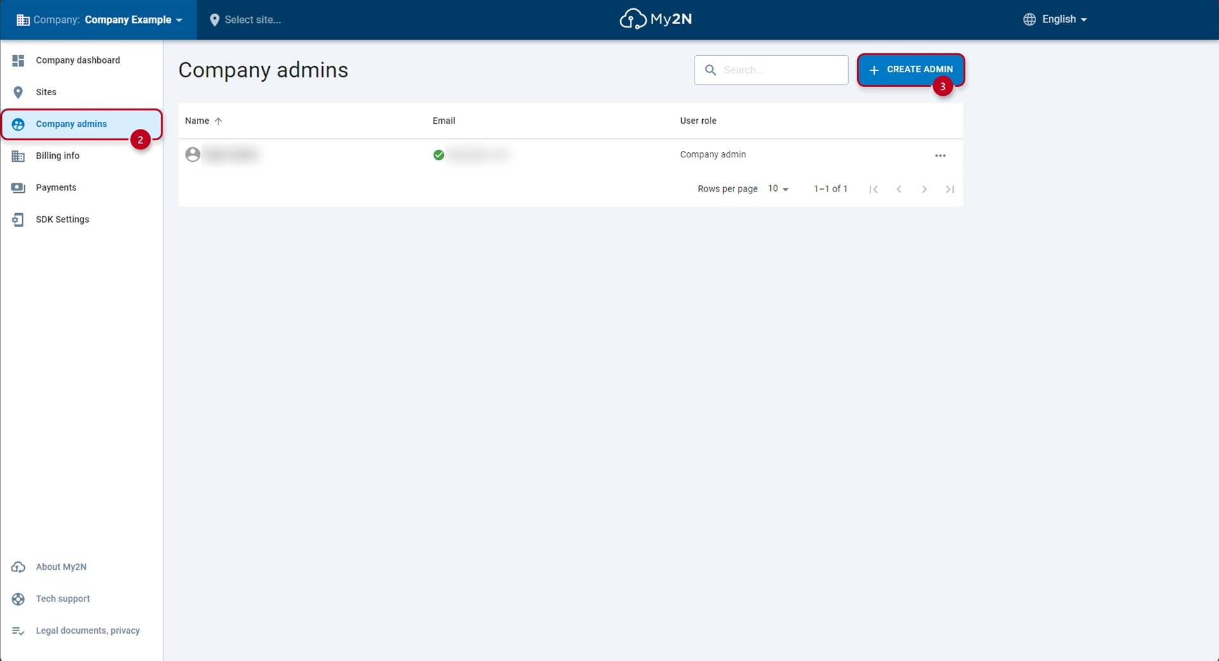Click the Company admins people icon

(18, 124)
